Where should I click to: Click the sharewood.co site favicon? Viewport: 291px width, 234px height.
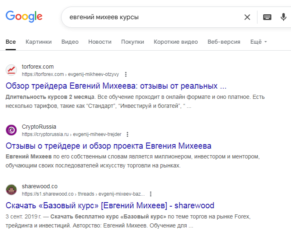(11, 190)
